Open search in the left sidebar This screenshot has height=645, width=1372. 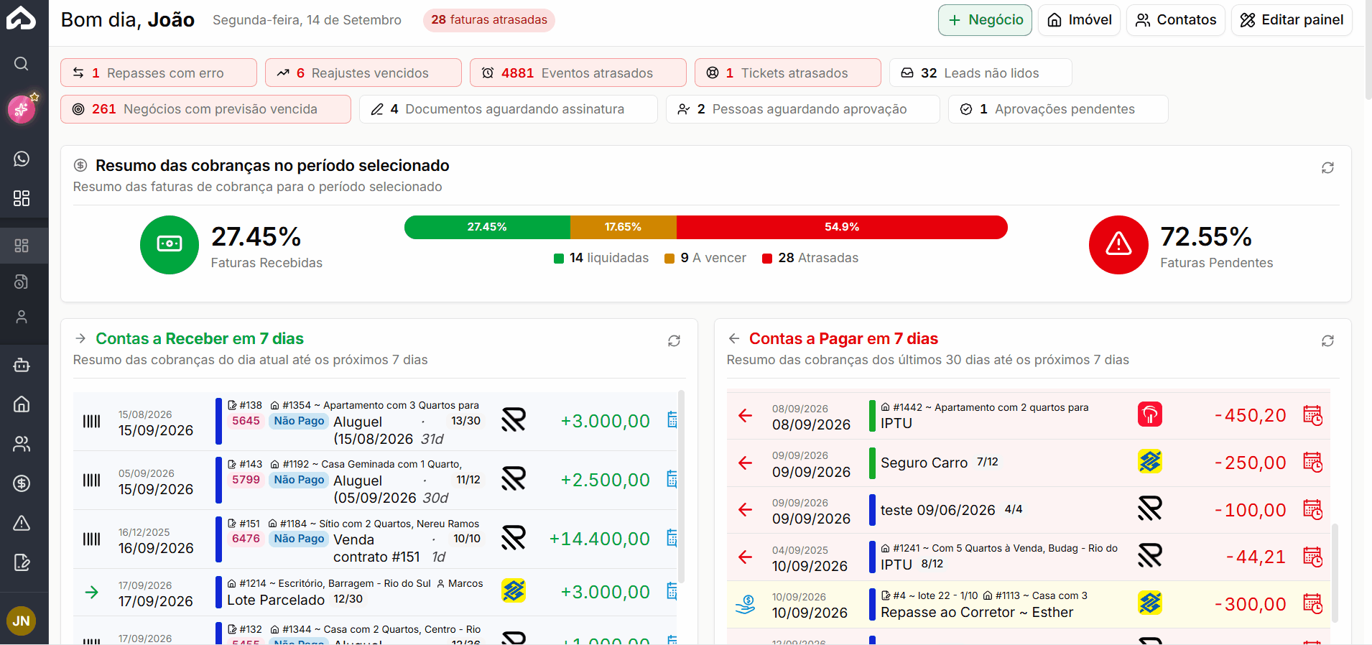point(22,64)
